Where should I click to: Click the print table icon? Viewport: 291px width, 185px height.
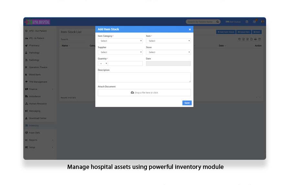(x=255, y=39)
